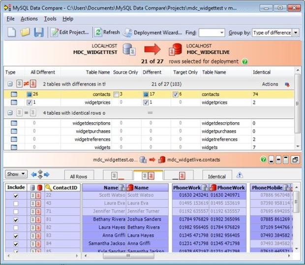Click the row viewer vertical scrollbar thumb
This screenshot has height=265, width=305.
point(296,202)
